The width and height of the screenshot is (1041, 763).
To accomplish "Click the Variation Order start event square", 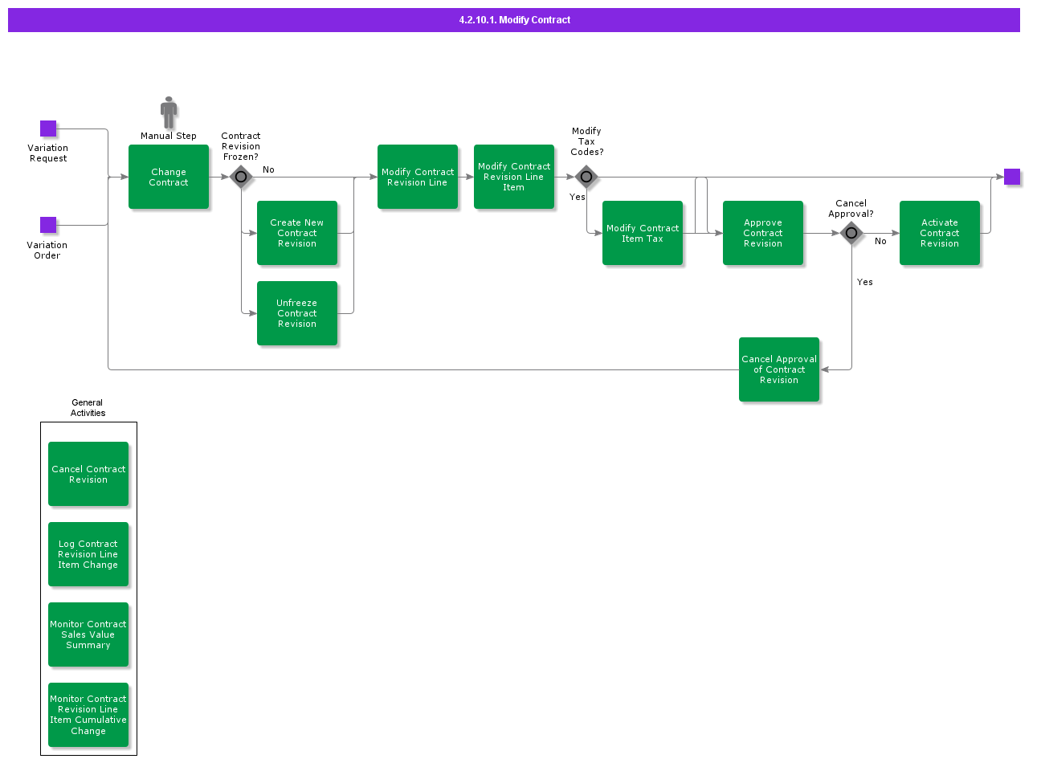I will coord(48,225).
